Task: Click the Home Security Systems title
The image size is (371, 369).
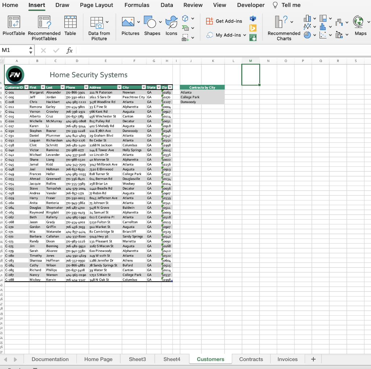Action: (88, 75)
